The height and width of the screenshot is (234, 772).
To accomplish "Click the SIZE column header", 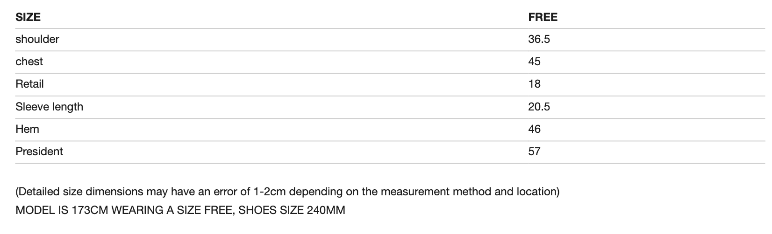I will coord(28,17).
